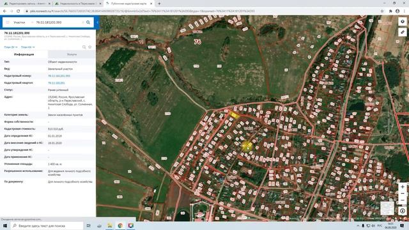409x230 pixels.
Task: Open the hamburger menu in search bar
Action: 8,22
